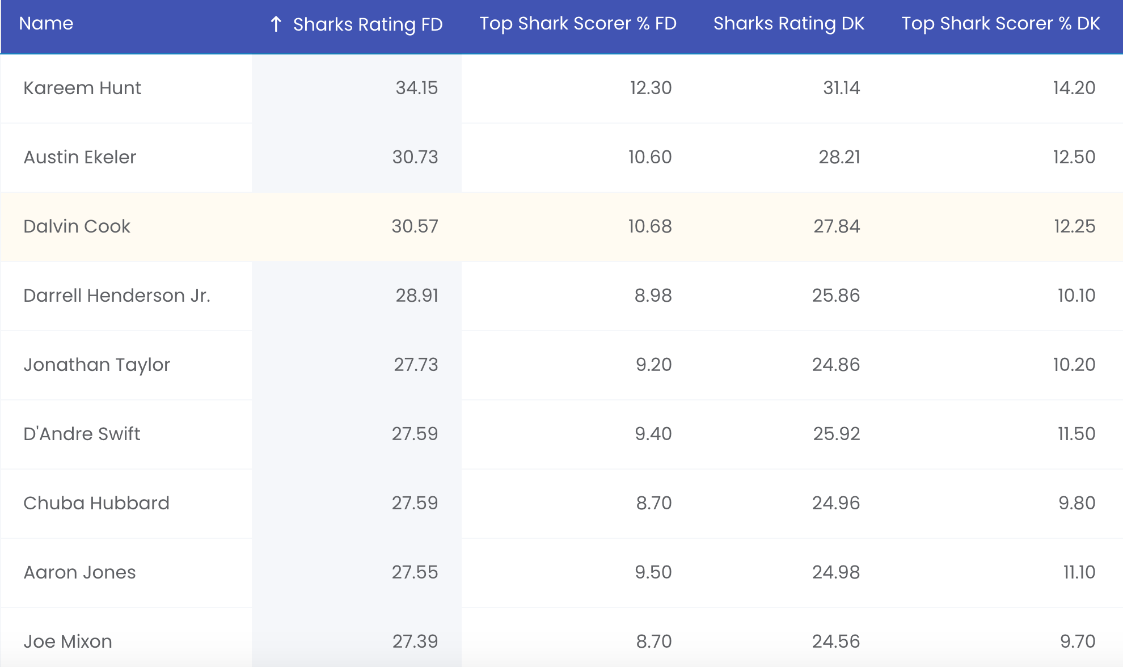Select the highlighted Dalvin Cook name

[77, 226]
